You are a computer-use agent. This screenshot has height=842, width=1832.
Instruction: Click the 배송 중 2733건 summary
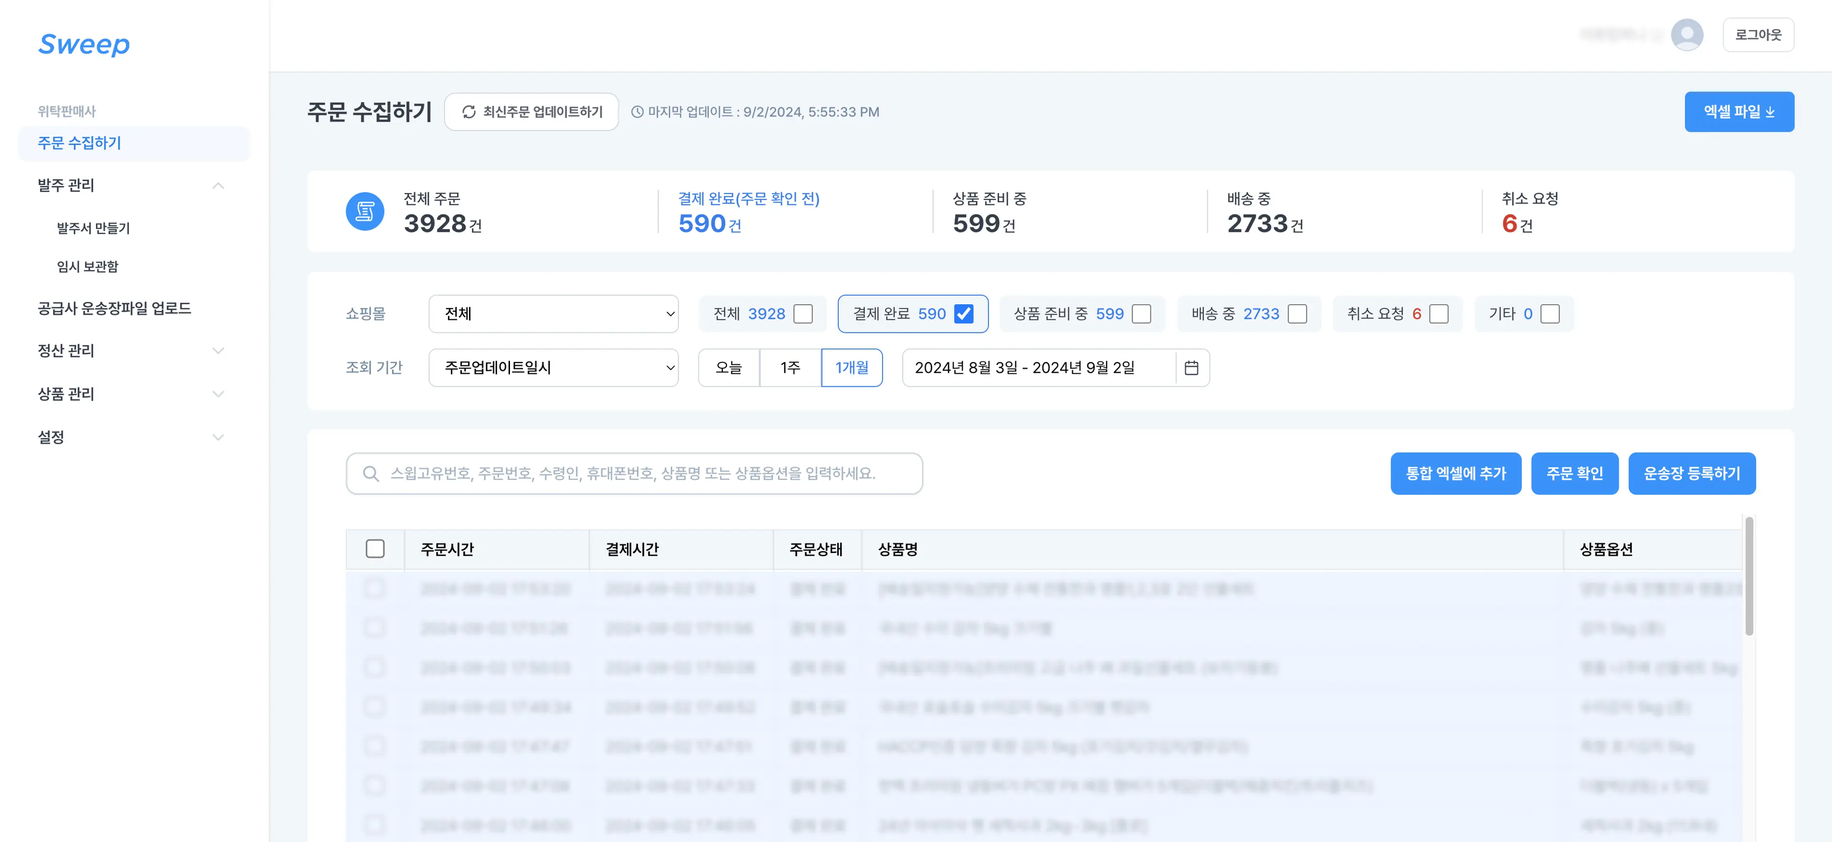tap(1265, 212)
